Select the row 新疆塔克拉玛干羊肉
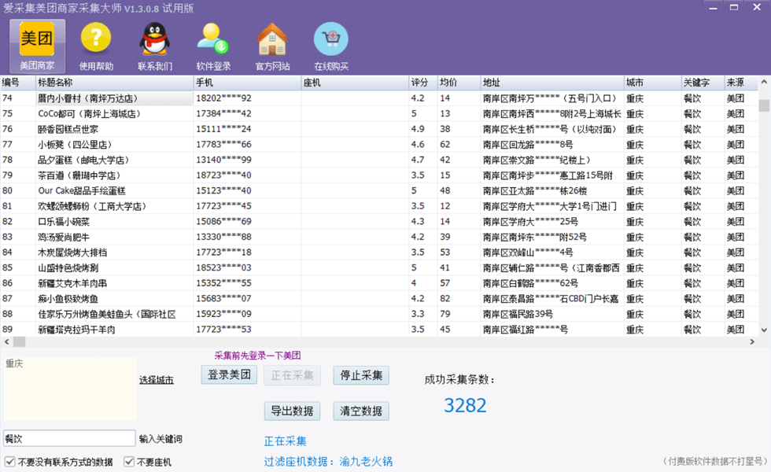Image resolution: width=771 pixels, height=472 pixels. click(x=378, y=330)
